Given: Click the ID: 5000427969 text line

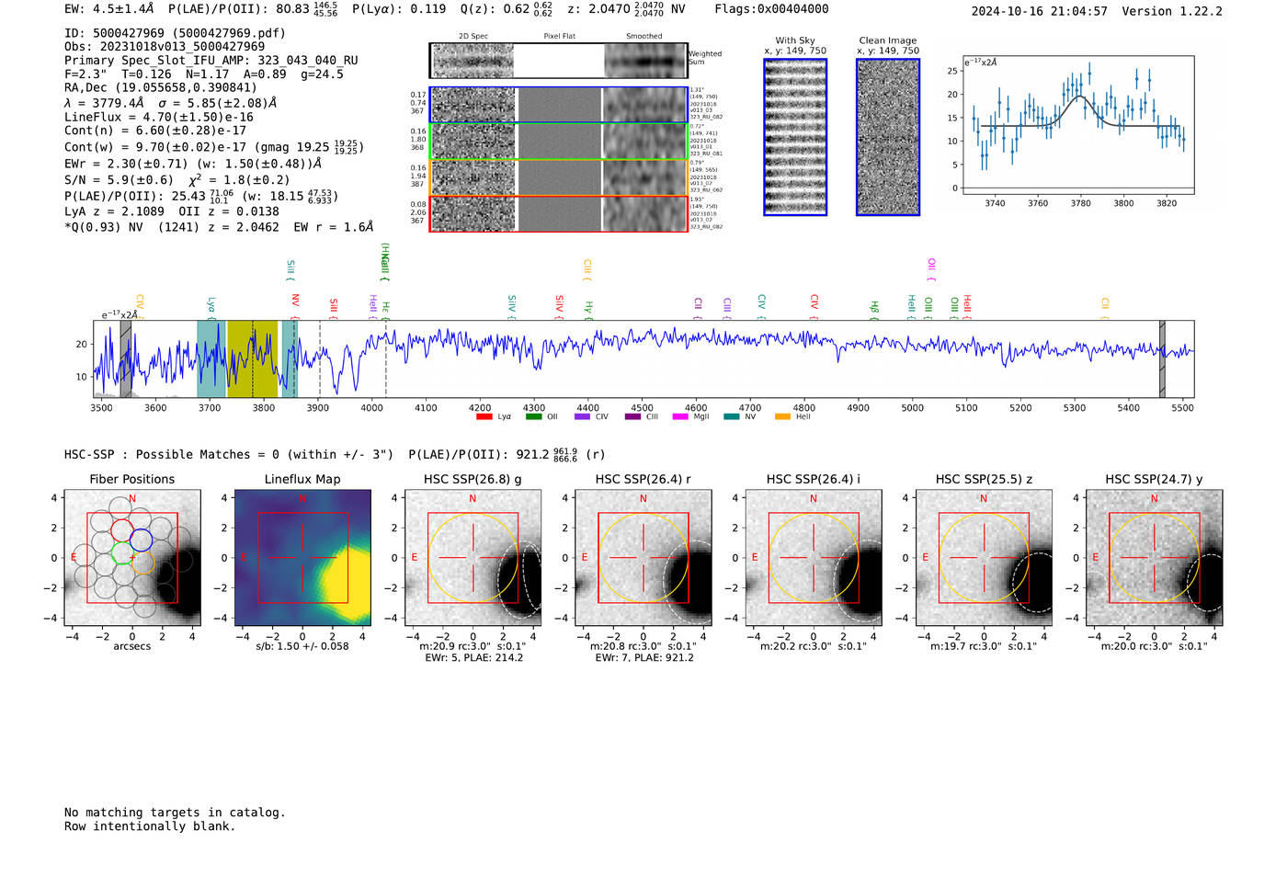Looking at the screenshot, I should [x=175, y=33].
